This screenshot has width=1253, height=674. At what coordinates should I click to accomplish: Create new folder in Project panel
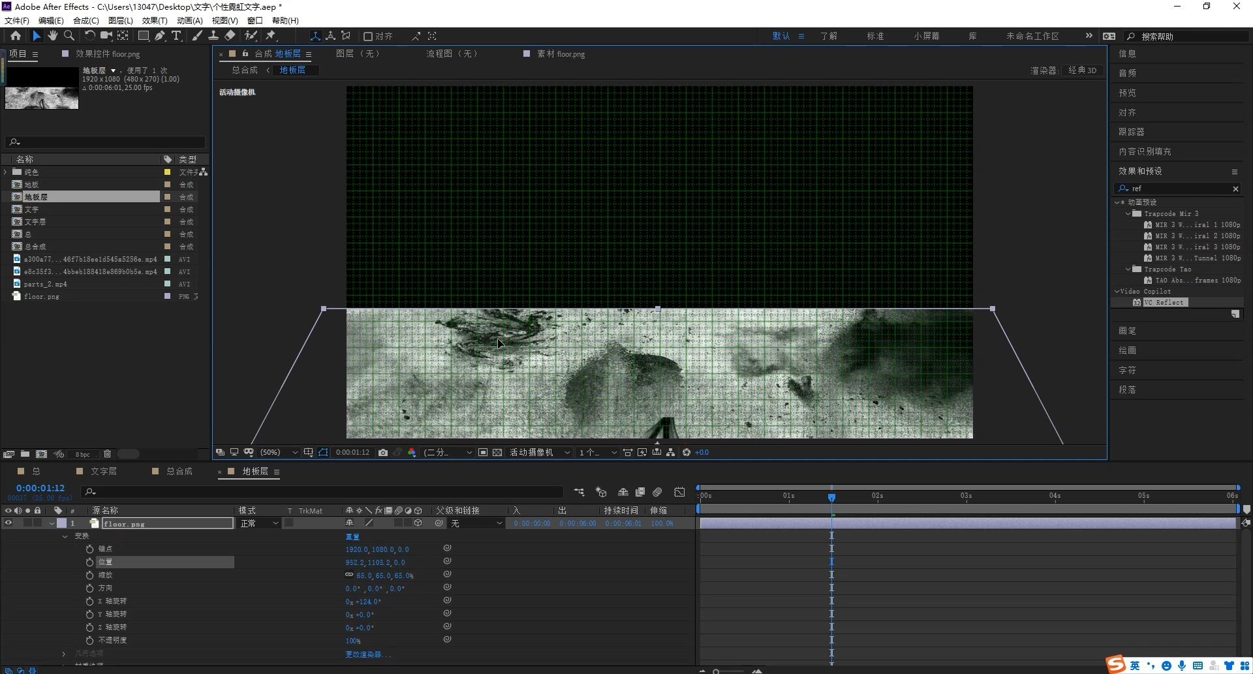point(25,454)
